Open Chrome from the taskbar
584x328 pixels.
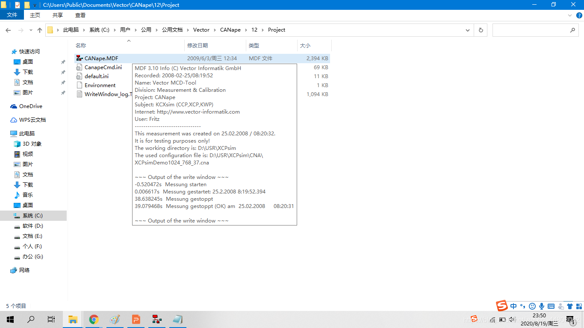tap(94, 319)
